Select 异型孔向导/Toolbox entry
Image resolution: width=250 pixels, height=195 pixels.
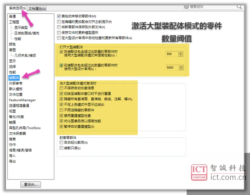pyautogui.click(x=25, y=128)
